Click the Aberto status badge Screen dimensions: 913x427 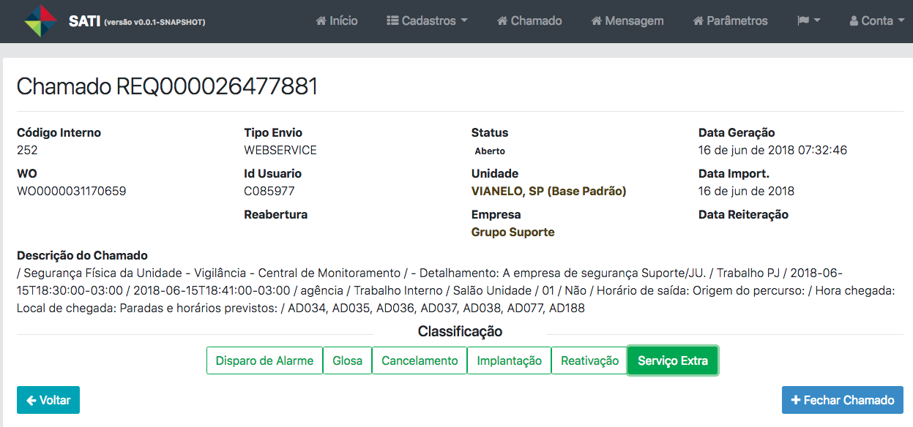(490, 151)
